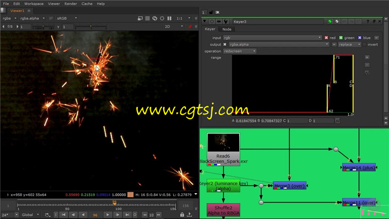The height and width of the screenshot is (219, 389).
Task: Click the clear all panels icon
Action: (217, 12)
